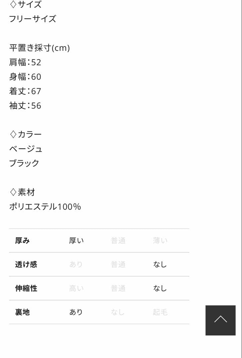The height and width of the screenshot is (358, 242).
Task: Click the 袖丈:56 measurement line
Action: pyautogui.click(x=25, y=106)
